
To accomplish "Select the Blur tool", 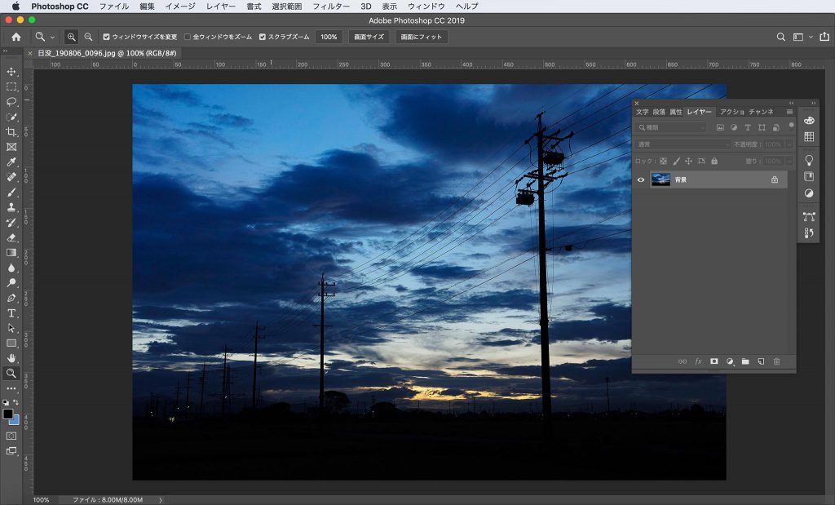I will 11,268.
